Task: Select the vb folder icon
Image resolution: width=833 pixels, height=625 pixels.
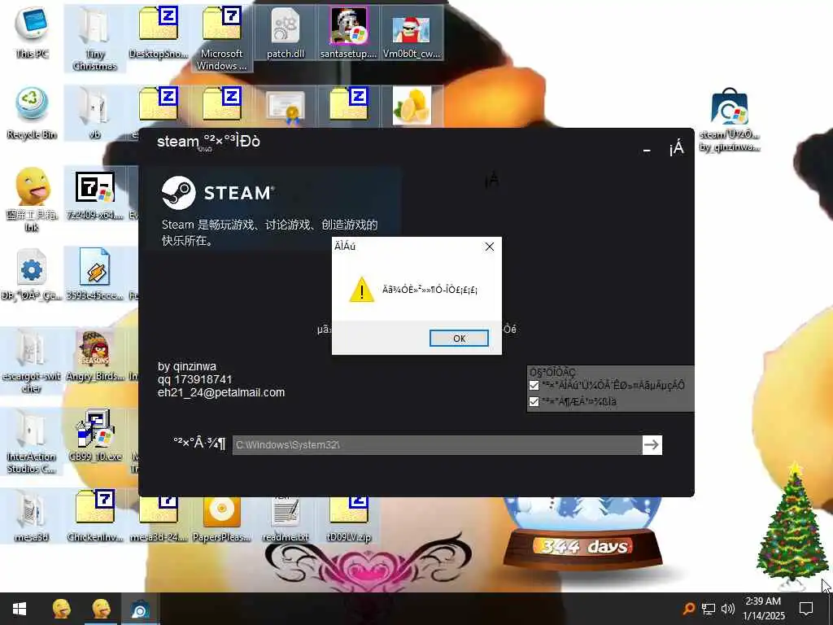Action: point(94,112)
